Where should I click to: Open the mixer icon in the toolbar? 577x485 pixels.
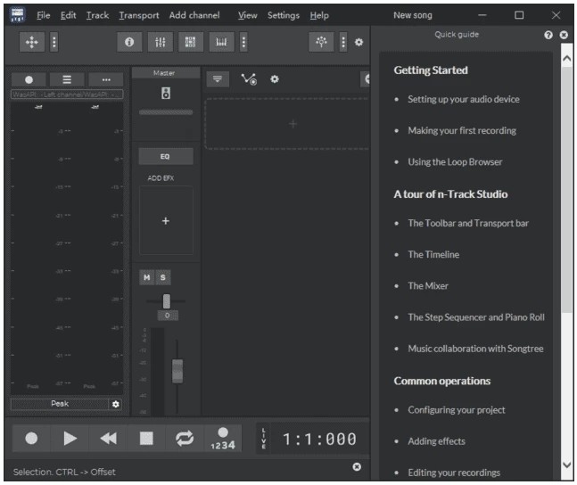pos(160,42)
